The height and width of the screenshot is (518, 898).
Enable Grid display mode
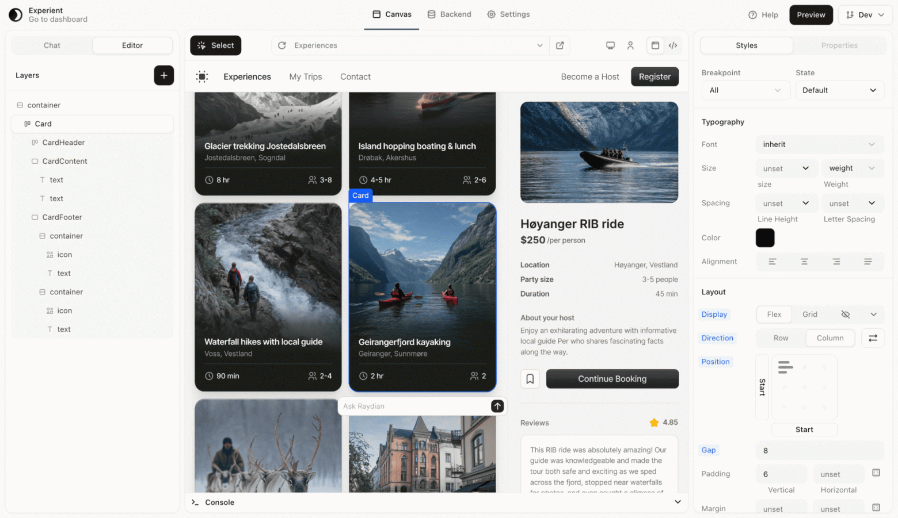tap(809, 314)
